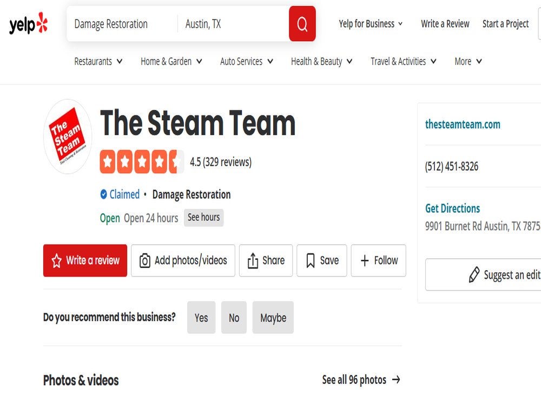Image resolution: width=541 pixels, height=406 pixels.
Task: Click the star rating graphic
Action: pos(142,161)
